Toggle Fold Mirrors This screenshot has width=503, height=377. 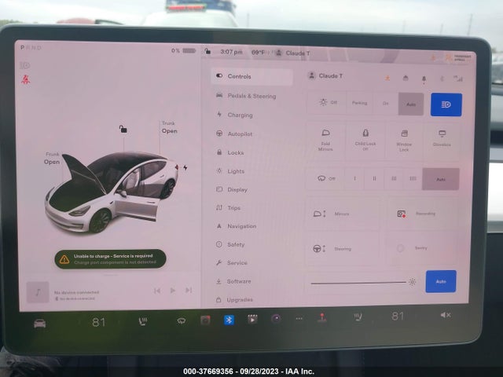click(x=325, y=140)
